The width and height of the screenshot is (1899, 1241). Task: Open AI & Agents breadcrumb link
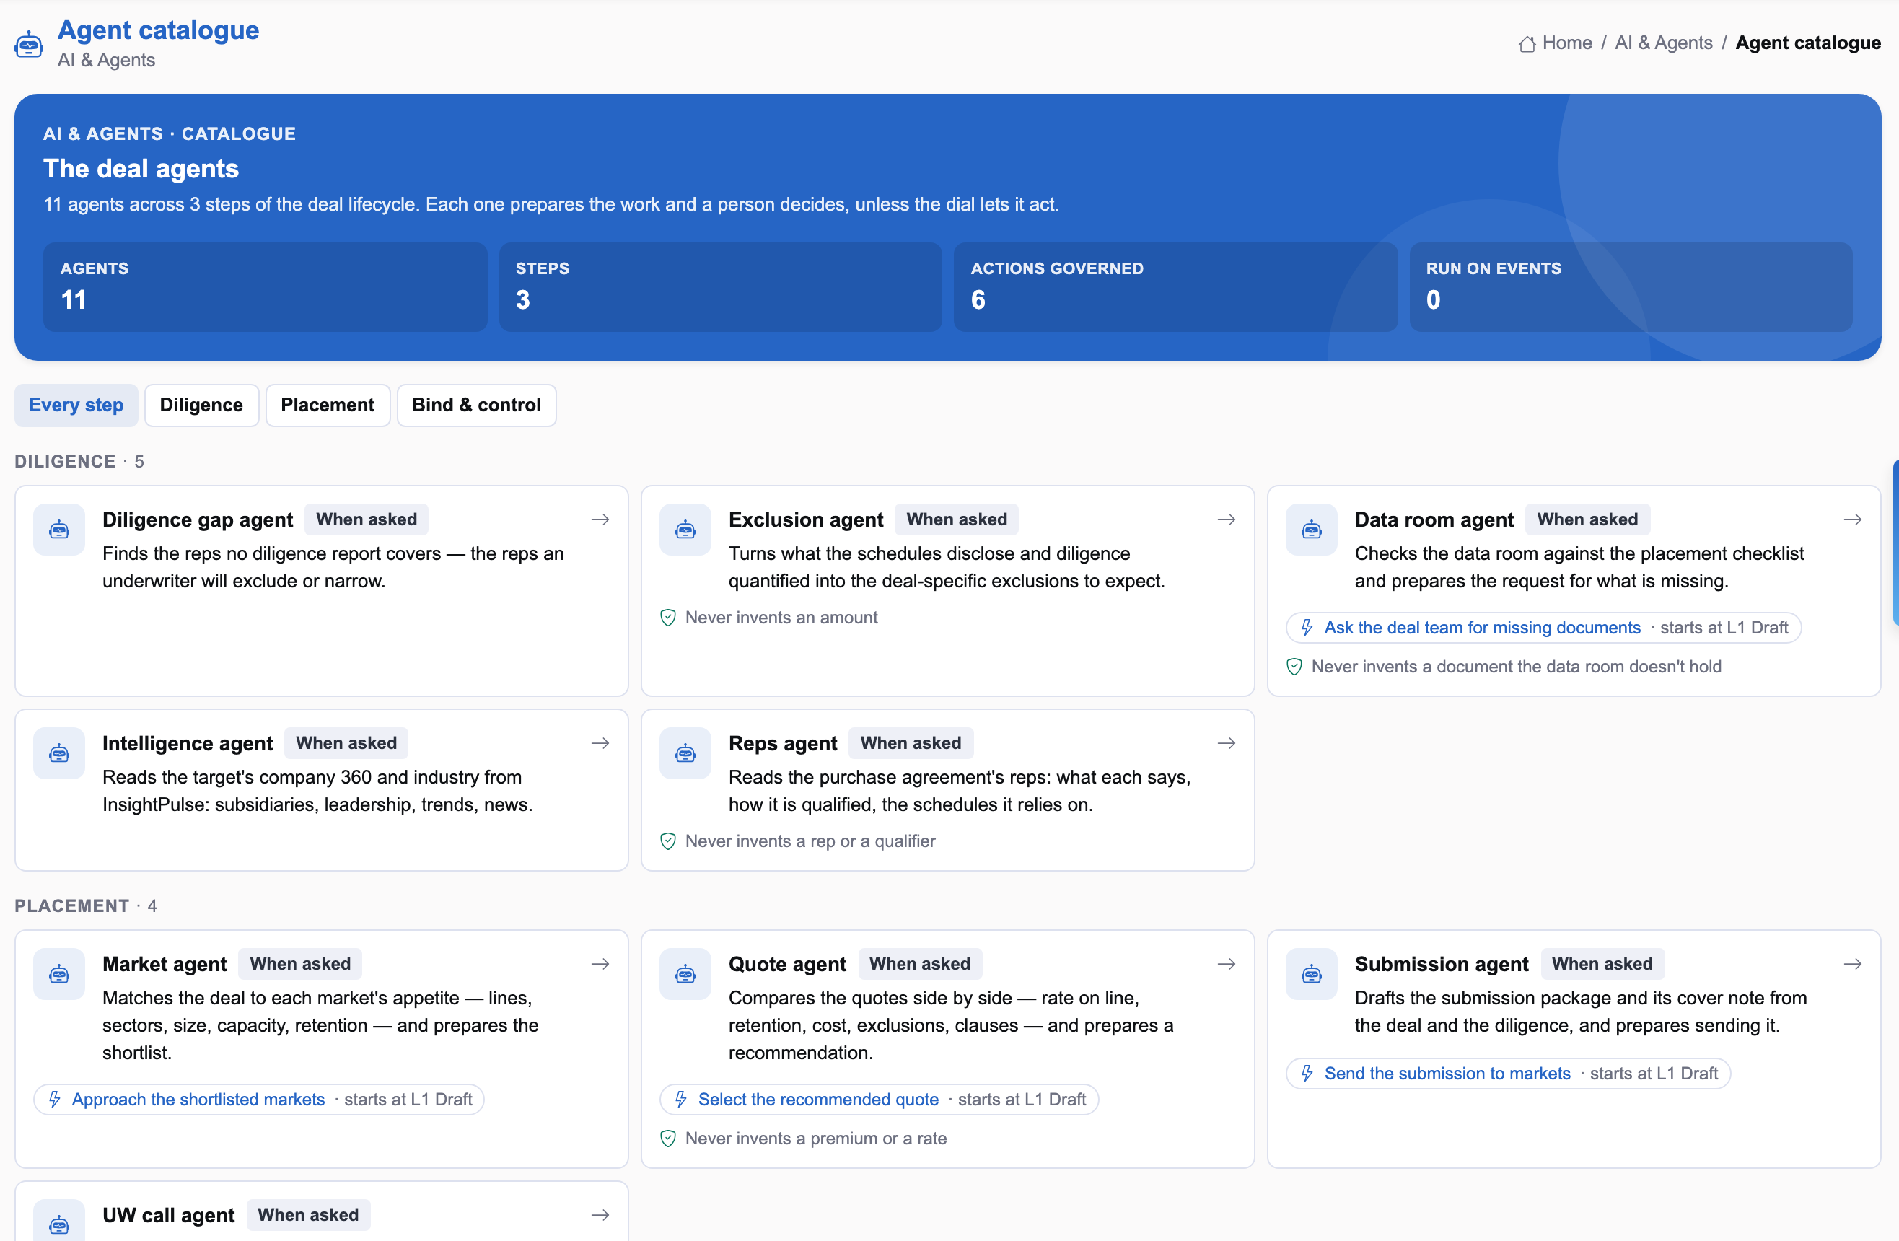click(1664, 43)
